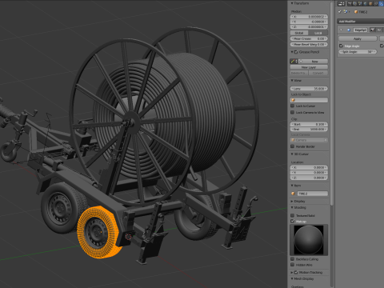Open the properties editor type selector
Image resolution: width=384 pixels, height=288 pixels.
pos(342,4)
